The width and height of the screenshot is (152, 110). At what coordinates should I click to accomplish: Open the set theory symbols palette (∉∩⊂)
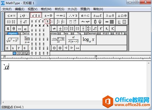click(85, 15)
